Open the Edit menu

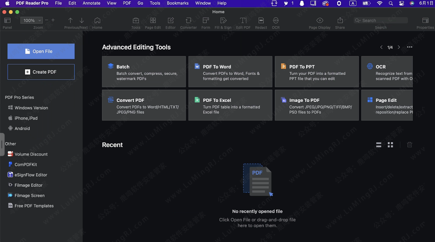(72, 3)
